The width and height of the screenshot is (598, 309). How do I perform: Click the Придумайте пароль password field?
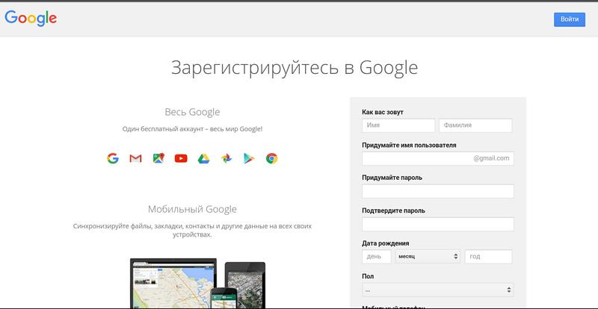(x=437, y=191)
